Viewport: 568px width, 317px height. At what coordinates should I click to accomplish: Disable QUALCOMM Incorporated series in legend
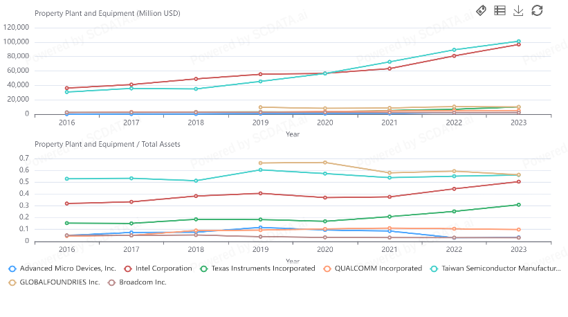tap(374, 268)
